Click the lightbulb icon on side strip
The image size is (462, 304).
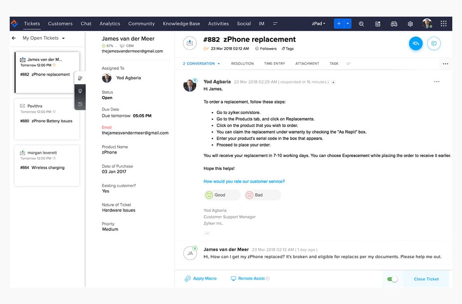(x=80, y=91)
